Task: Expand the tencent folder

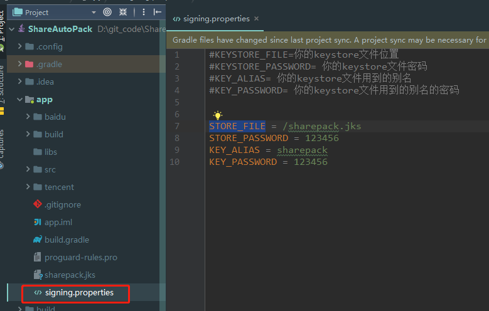Action: pos(28,187)
